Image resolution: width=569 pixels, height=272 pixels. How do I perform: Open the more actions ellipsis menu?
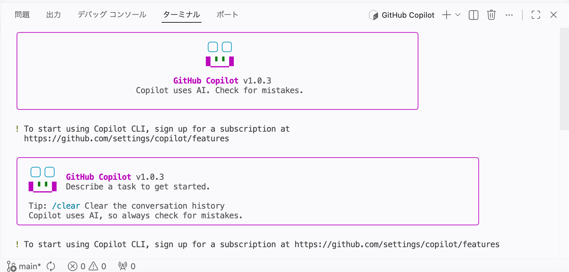point(509,15)
